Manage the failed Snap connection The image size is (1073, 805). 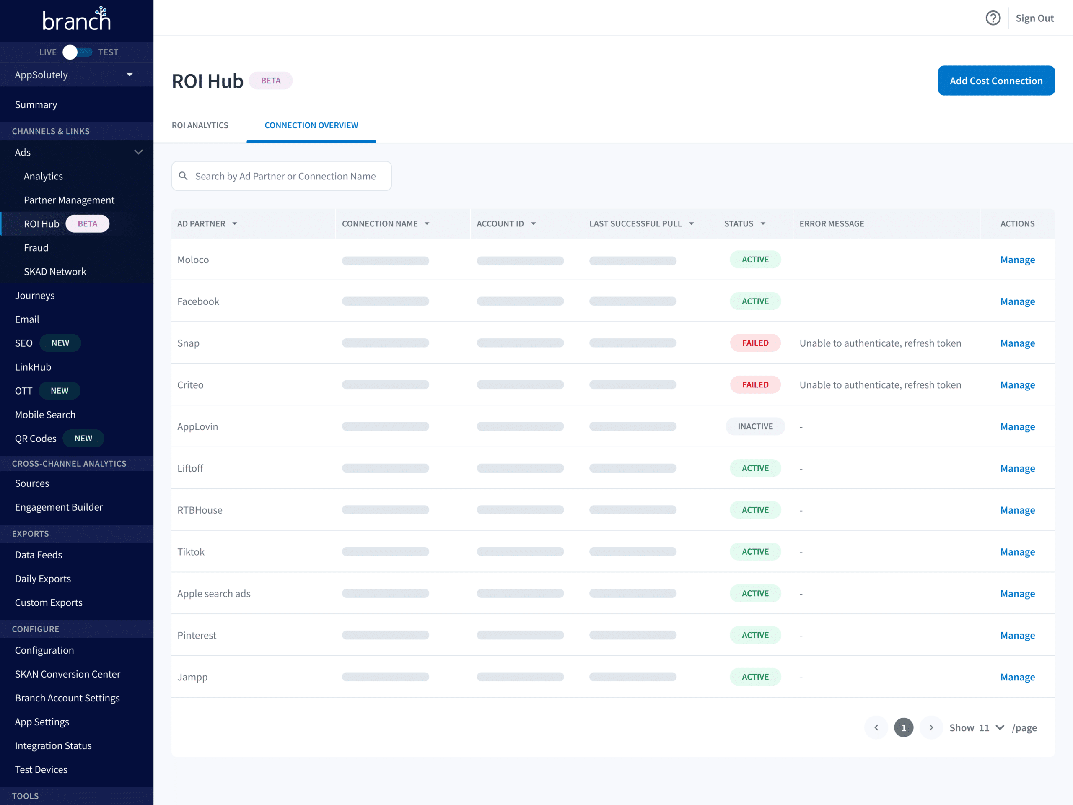point(1017,343)
